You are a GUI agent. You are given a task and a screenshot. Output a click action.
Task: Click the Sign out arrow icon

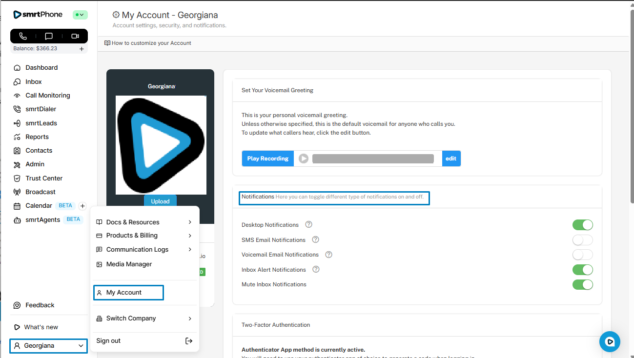click(189, 341)
